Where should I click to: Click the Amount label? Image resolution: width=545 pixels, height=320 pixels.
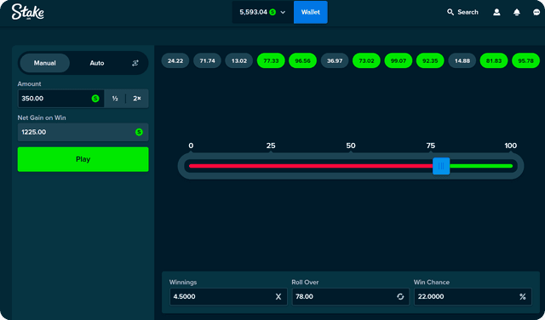coord(29,83)
